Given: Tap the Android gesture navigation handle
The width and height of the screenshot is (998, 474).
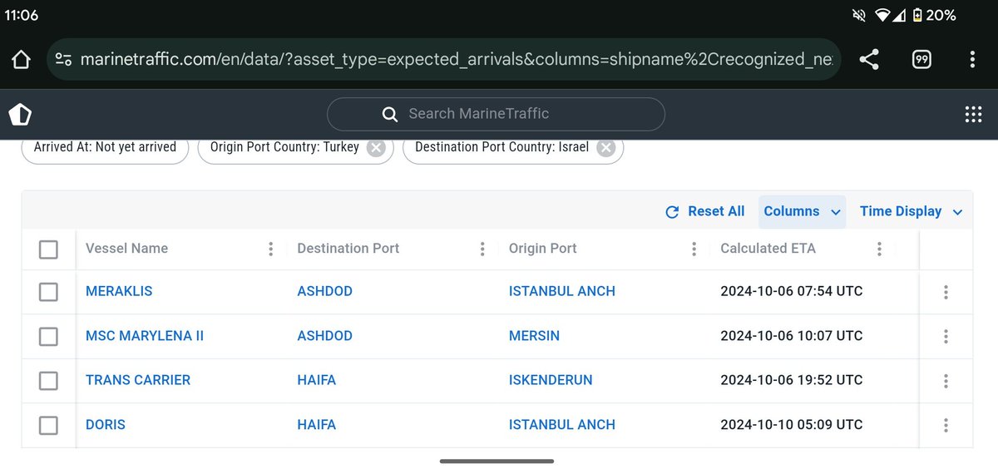Looking at the screenshot, I should [x=497, y=461].
